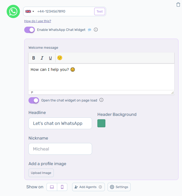Toggle mobile visibility in Show on
This screenshot has width=182, height=196.
[x=62, y=187]
